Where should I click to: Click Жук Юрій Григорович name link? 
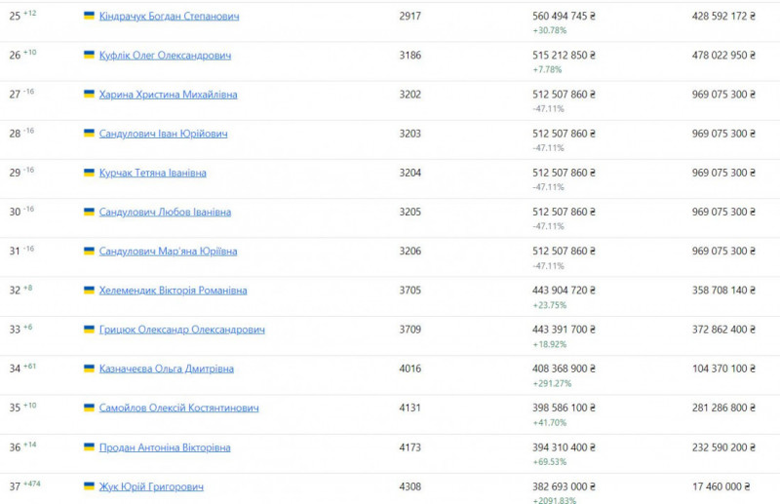coord(151,486)
